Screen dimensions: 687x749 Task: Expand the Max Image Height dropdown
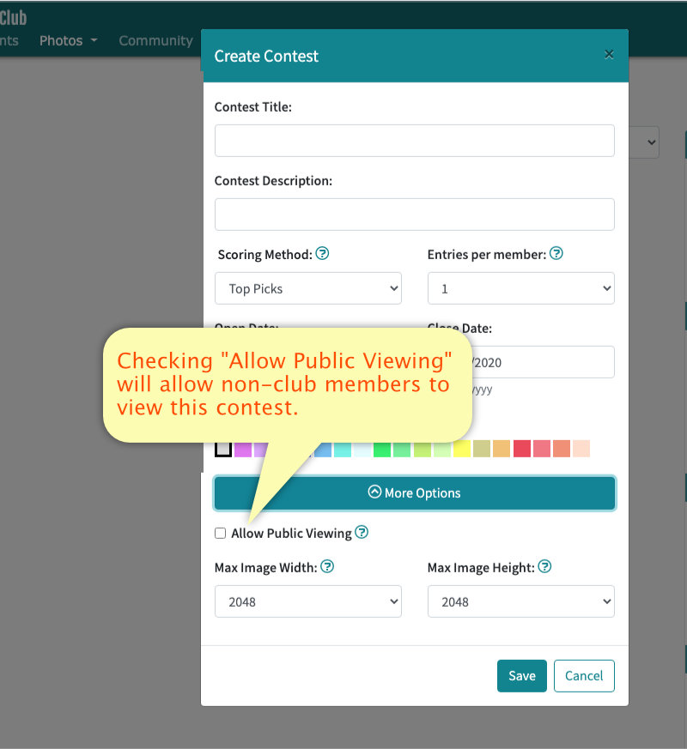(x=520, y=601)
